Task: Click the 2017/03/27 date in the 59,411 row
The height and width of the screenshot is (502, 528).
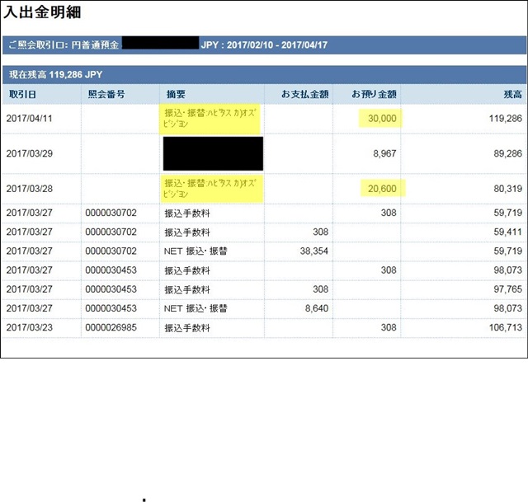Action: click(x=30, y=232)
